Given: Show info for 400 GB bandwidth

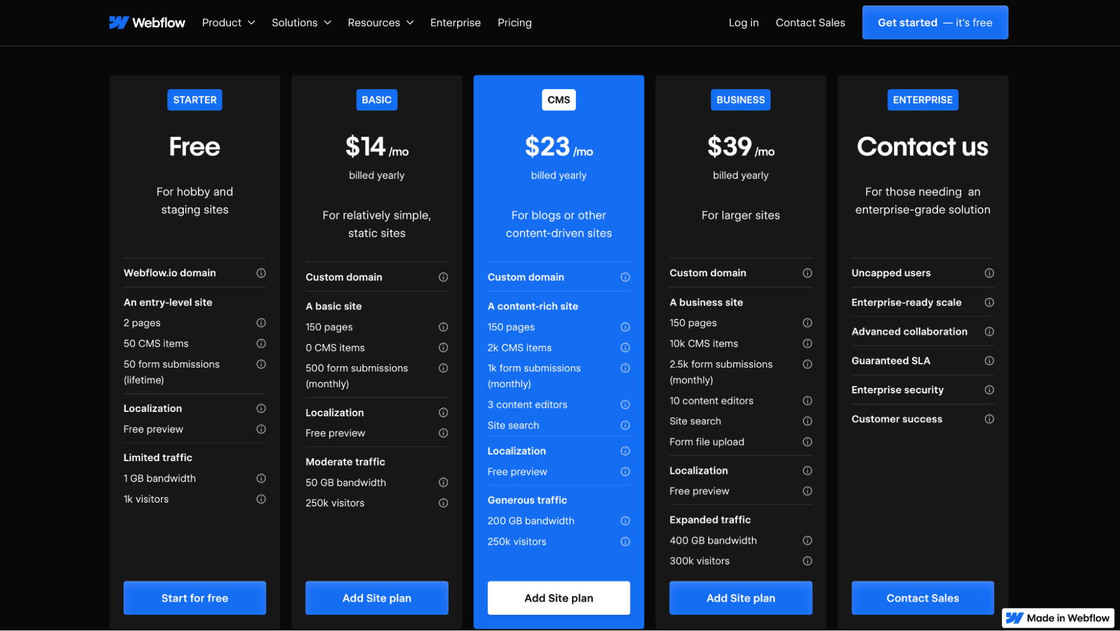Looking at the screenshot, I should point(807,541).
